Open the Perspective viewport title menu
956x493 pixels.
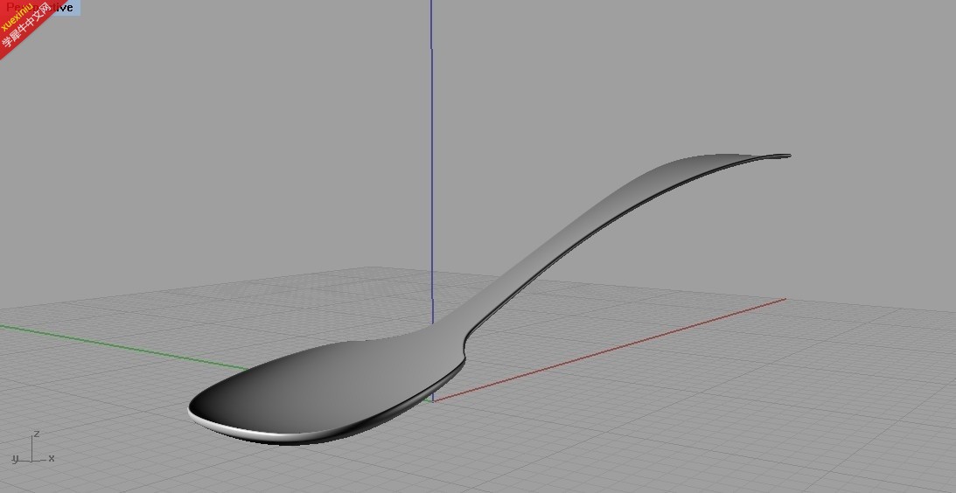[x=40, y=7]
